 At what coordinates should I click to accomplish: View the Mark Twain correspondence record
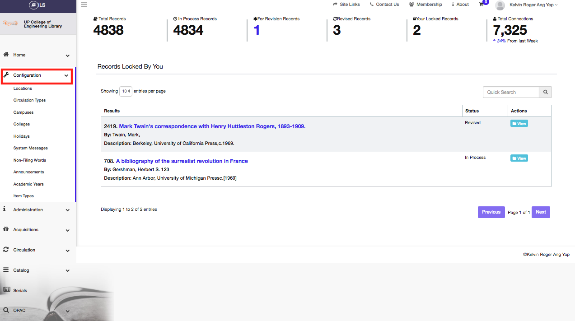[x=519, y=123]
